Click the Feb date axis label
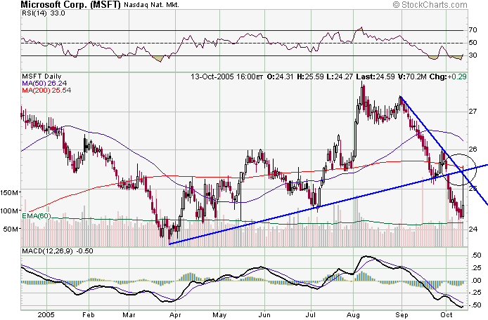The height and width of the screenshot is (320, 488). click(x=89, y=314)
